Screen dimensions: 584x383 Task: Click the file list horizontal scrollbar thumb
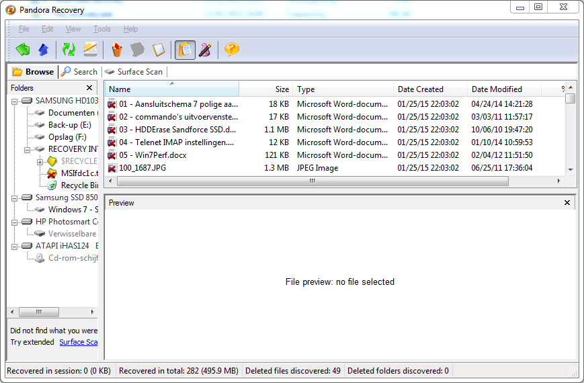pyautogui.click(x=312, y=181)
